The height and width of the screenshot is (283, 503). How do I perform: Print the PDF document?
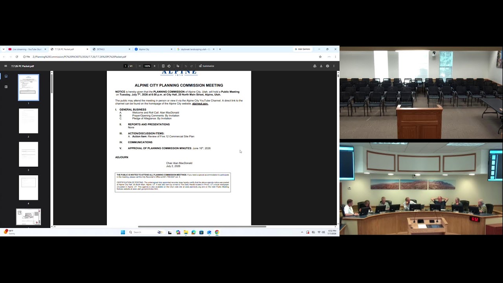point(327,66)
